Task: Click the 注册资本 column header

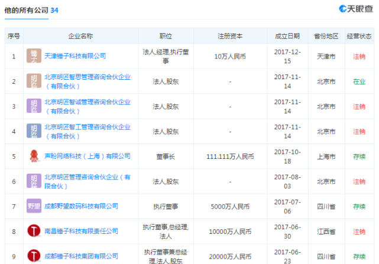Action: (x=230, y=36)
